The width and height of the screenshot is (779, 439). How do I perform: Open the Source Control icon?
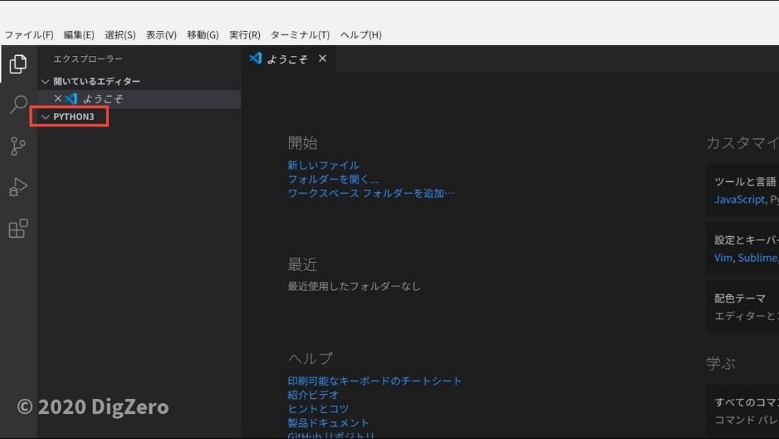coord(18,146)
